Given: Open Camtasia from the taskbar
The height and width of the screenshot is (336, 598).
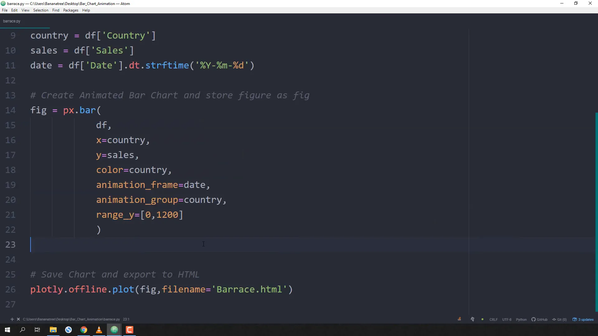Looking at the screenshot, I should pyautogui.click(x=130, y=330).
